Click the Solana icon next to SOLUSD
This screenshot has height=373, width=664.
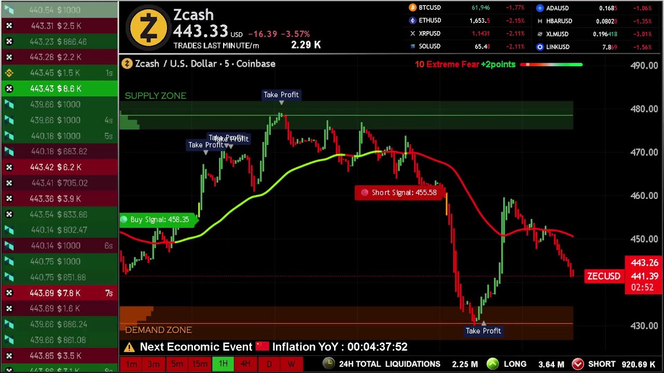[412, 46]
